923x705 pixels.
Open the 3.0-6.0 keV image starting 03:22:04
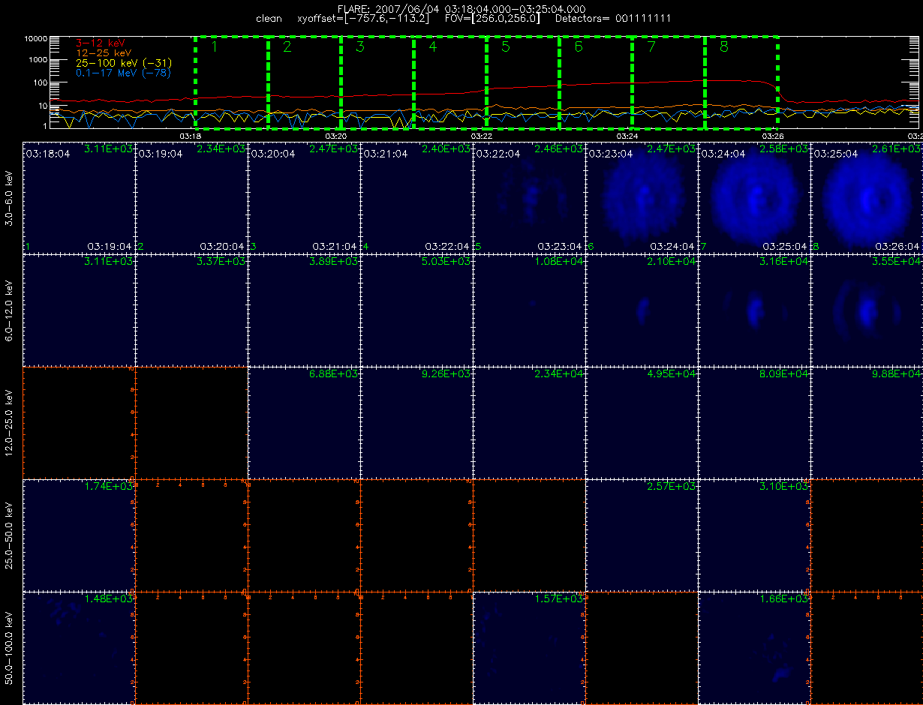pyautogui.click(x=529, y=197)
